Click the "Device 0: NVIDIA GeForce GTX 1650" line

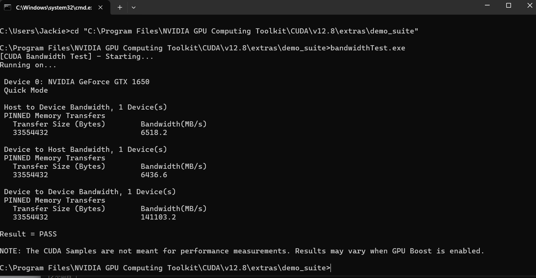coord(76,82)
